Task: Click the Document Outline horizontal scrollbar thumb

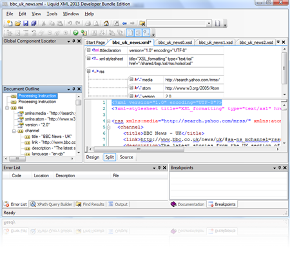Action: (17, 159)
